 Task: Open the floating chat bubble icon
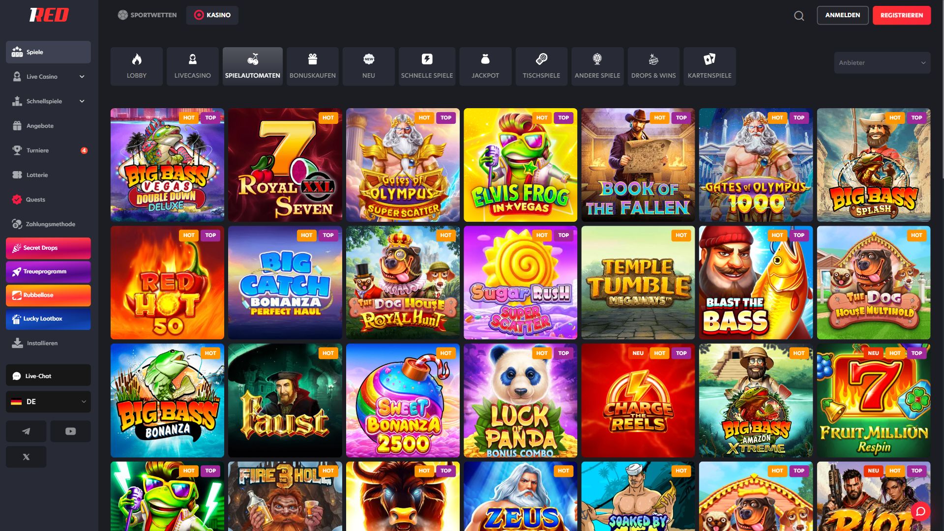[x=920, y=511]
